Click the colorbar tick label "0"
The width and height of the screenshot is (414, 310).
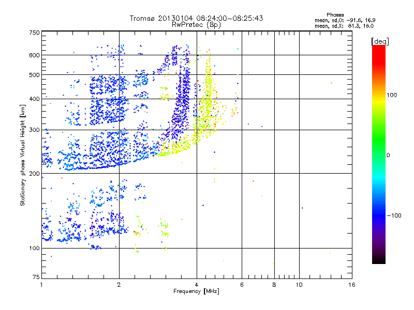(388, 156)
